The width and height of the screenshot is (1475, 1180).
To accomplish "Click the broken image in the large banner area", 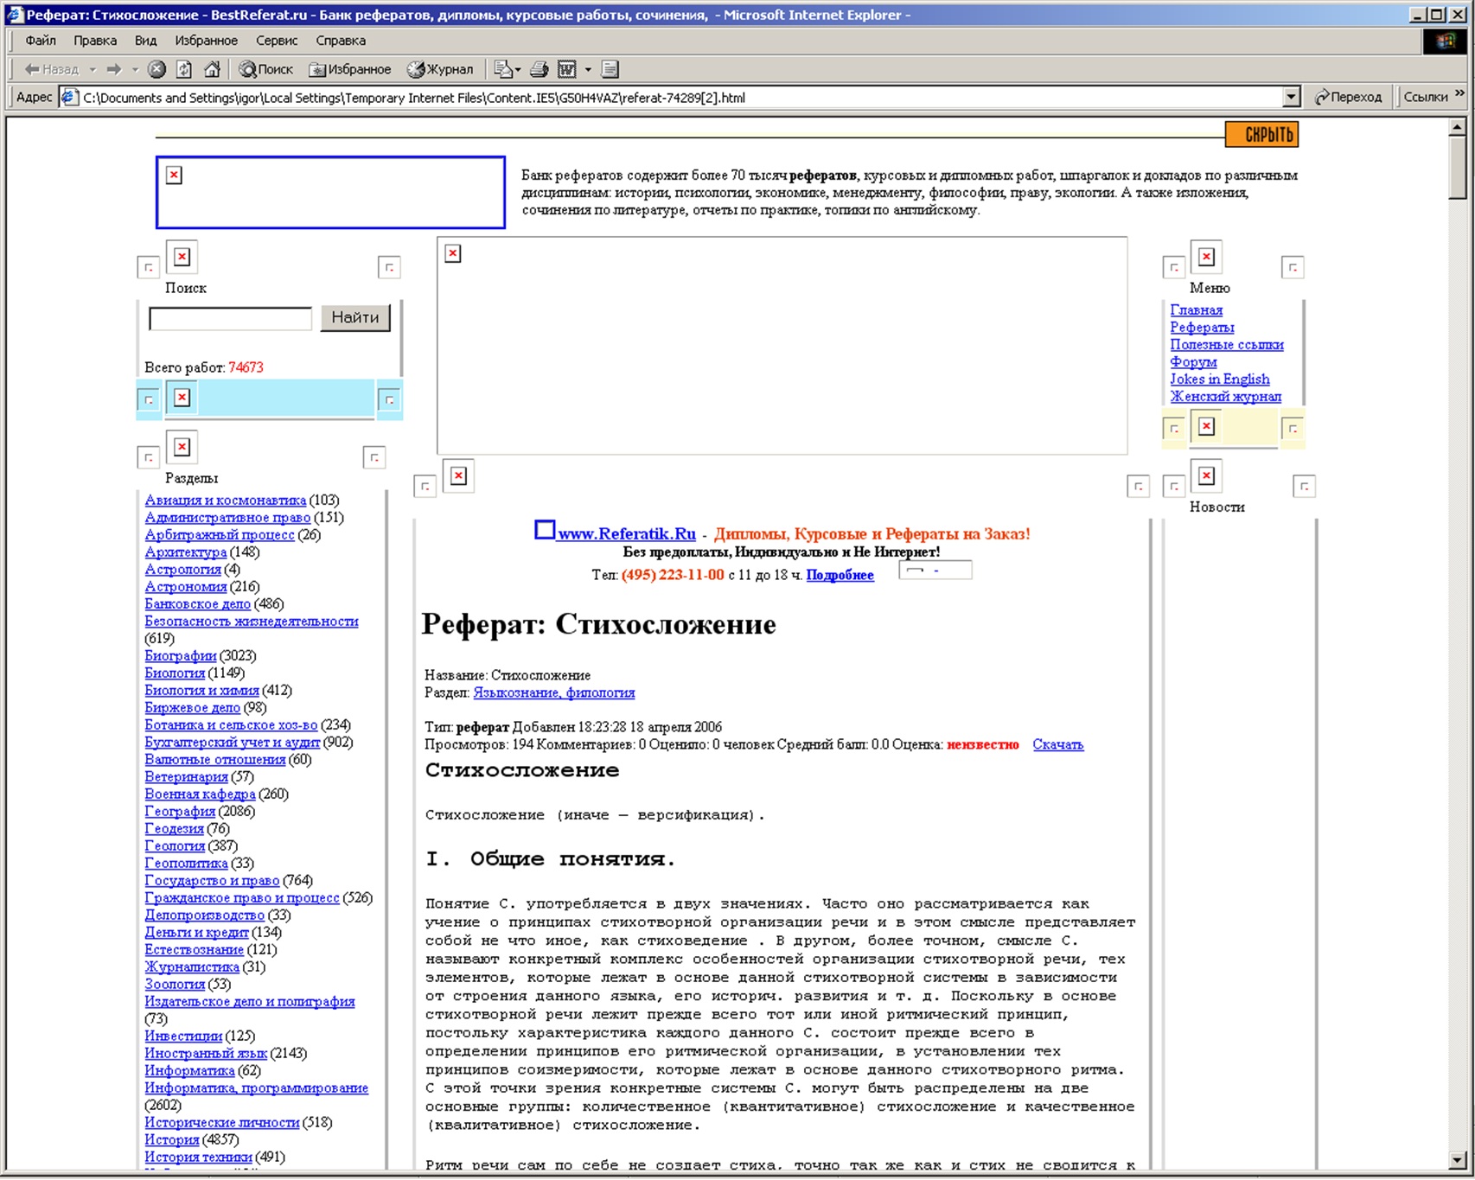I will [453, 253].
